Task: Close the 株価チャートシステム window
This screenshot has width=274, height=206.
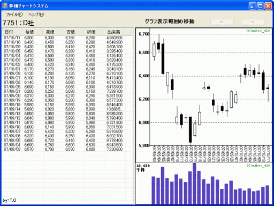Action: click(x=268, y=6)
